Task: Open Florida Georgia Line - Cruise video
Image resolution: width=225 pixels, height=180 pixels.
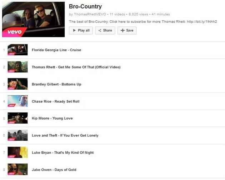Action: (x=56, y=50)
